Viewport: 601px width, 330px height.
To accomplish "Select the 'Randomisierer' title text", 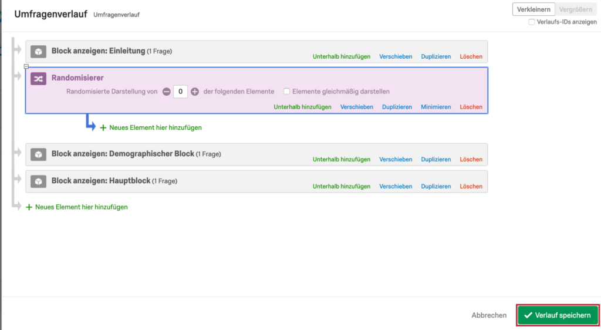I will point(77,78).
